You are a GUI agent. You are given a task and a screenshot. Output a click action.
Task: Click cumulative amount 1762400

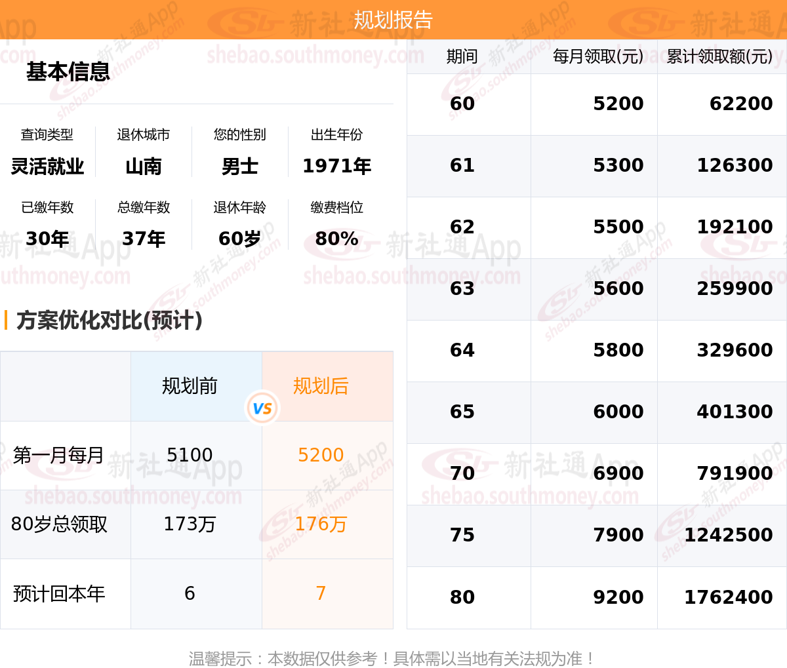click(729, 597)
